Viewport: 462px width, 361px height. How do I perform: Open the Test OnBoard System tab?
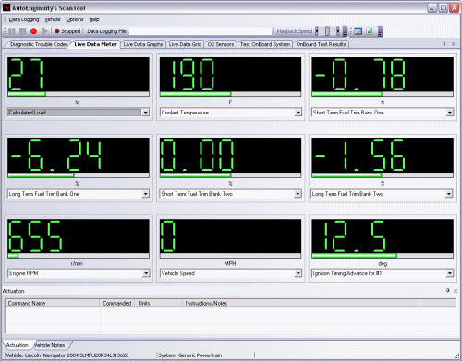coord(265,44)
